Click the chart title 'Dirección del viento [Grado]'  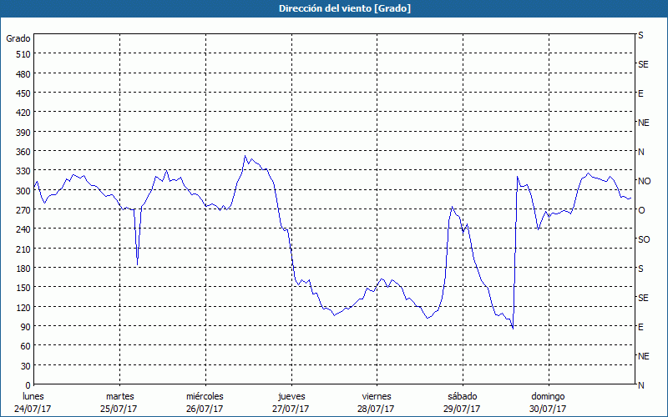click(x=333, y=8)
